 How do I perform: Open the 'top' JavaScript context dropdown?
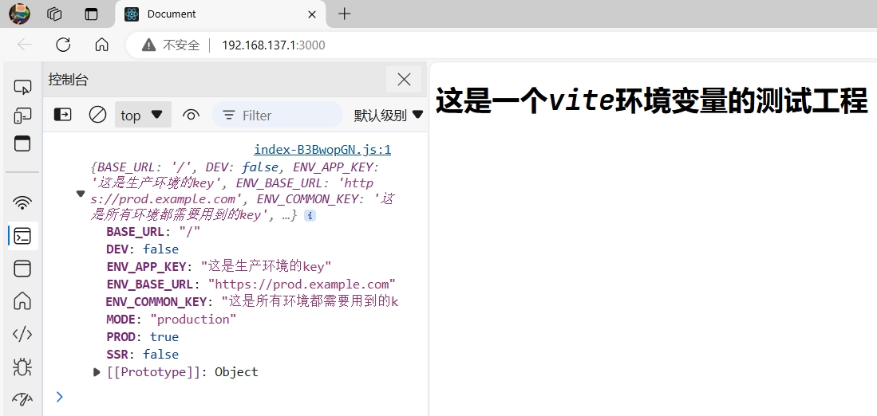tap(142, 115)
